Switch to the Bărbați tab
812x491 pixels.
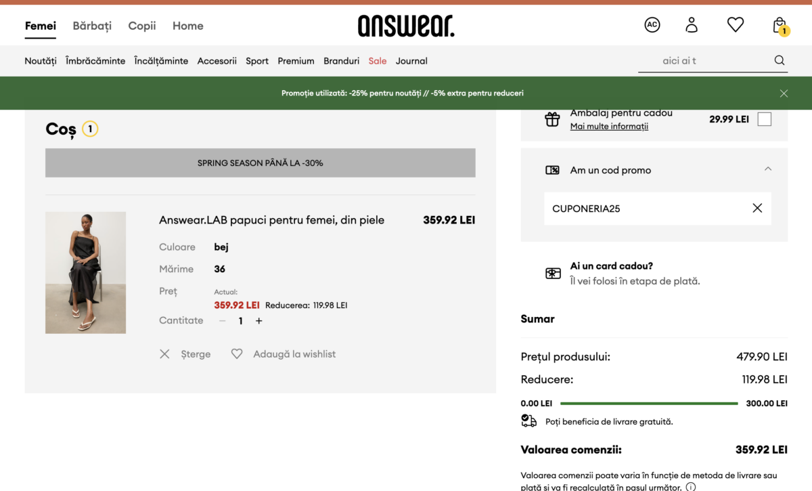coord(92,26)
